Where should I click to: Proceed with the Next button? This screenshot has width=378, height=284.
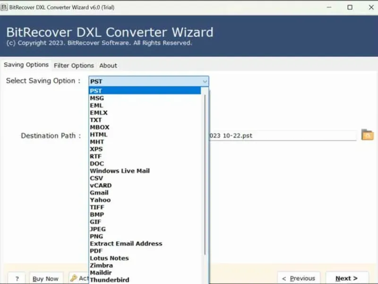click(347, 278)
